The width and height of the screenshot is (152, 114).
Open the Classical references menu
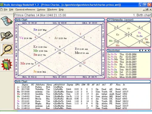click(x=25, y=9)
